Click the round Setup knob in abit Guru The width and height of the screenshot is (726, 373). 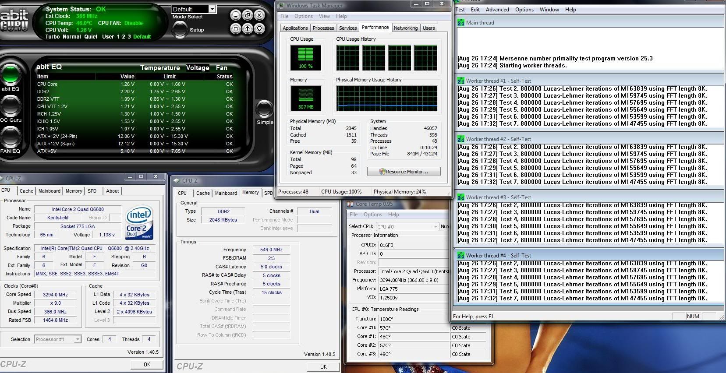click(179, 29)
